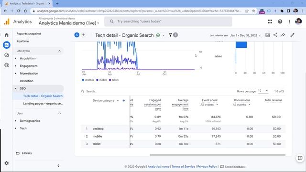Add a secondary dimension with plus icon
306x172 pixels.
(x=124, y=101)
